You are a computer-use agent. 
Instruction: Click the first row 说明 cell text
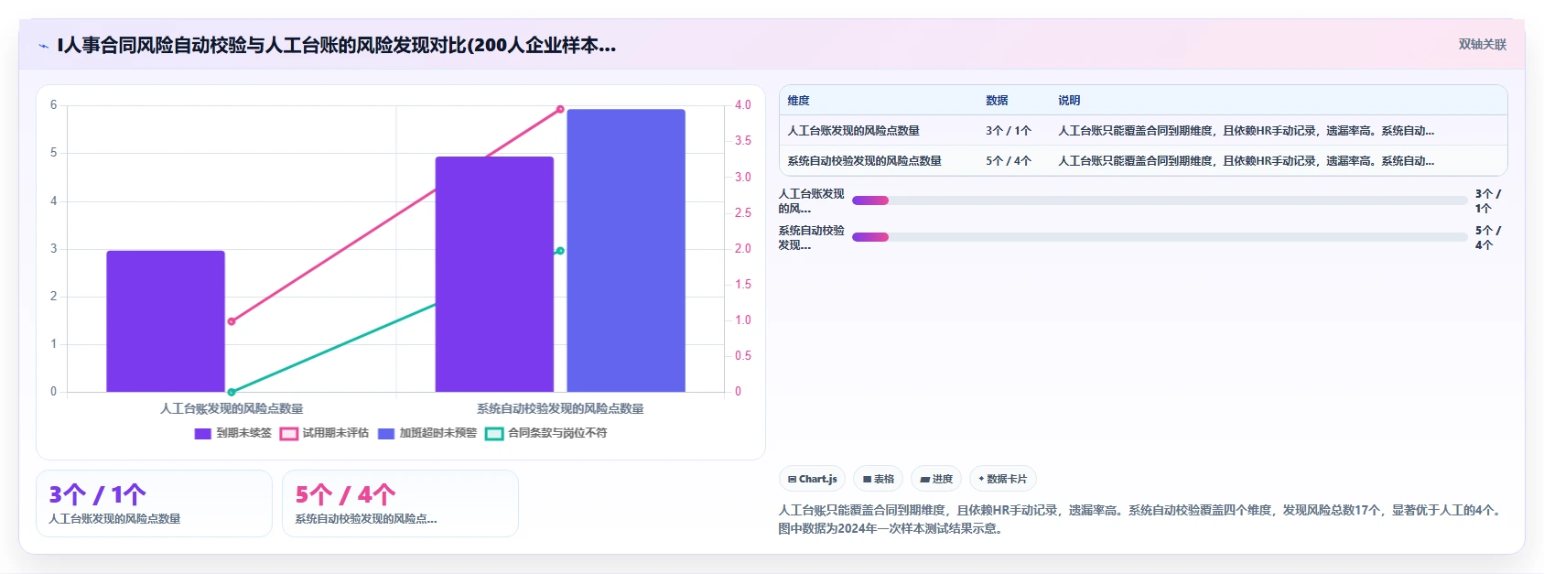tap(1247, 131)
